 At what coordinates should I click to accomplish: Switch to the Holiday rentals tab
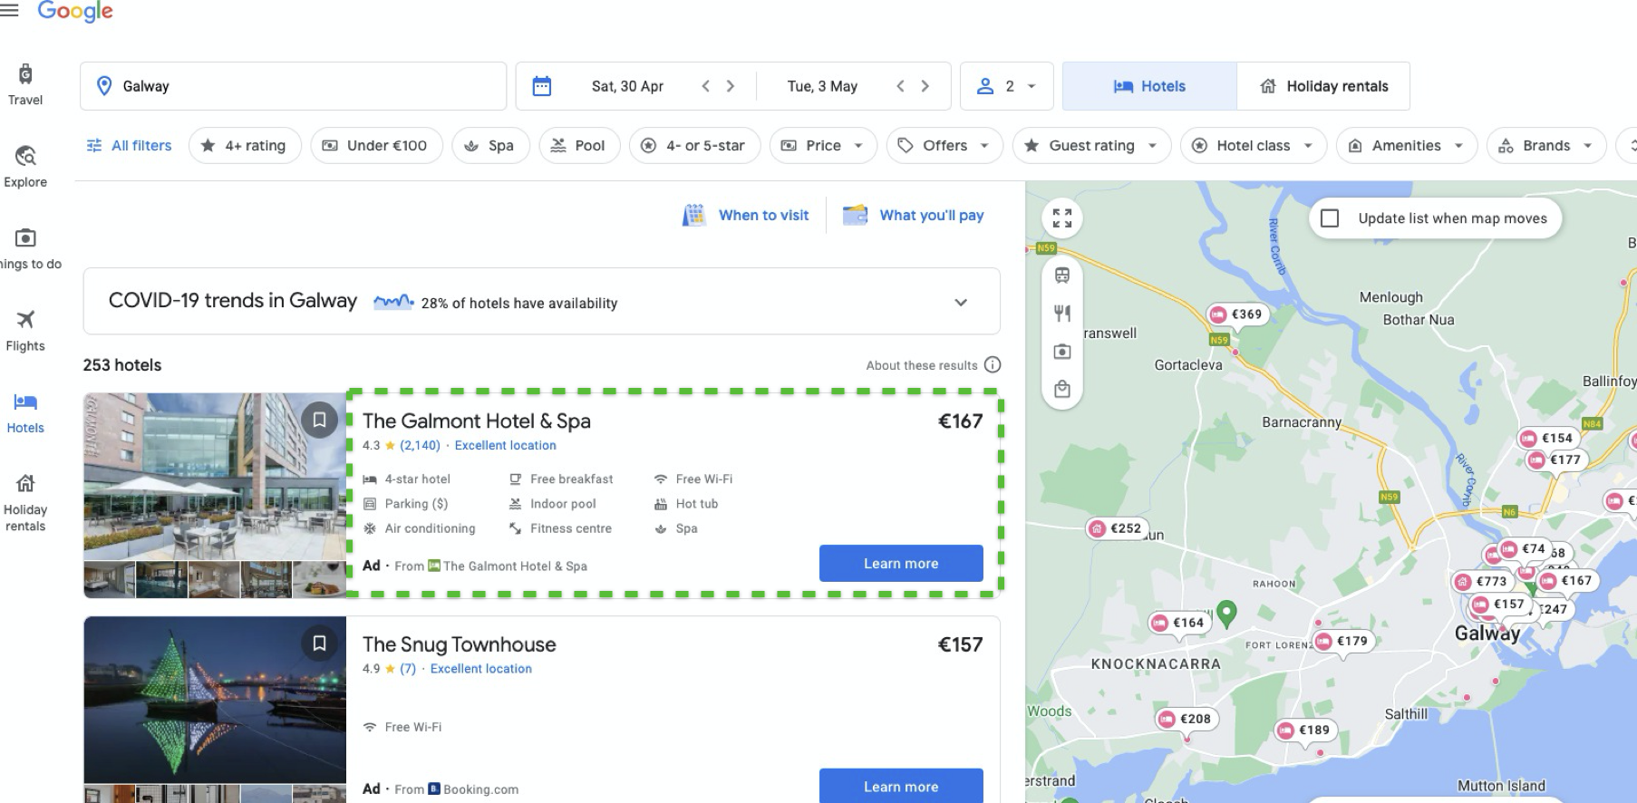click(1323, 86)
